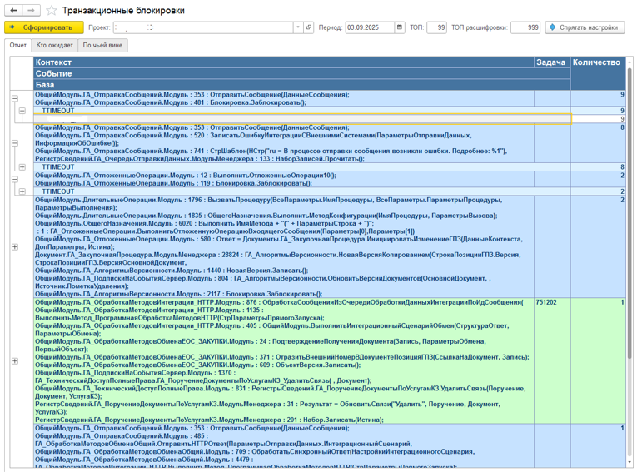Click the ТОП расшифровки value field
This screenshot has width=637, height=472.
pos(525,27)
